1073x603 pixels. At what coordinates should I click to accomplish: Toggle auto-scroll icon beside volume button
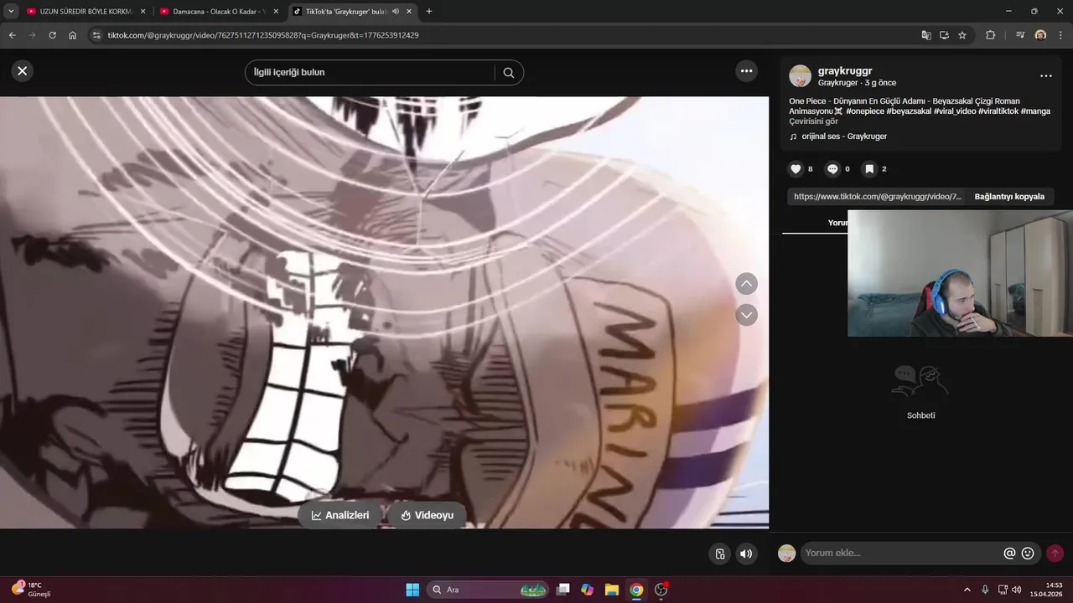click(720, 554)
